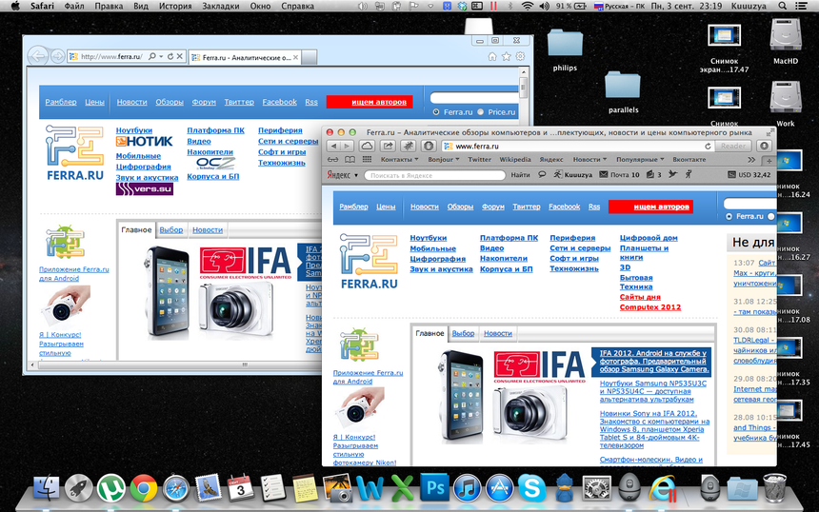Expand the Популярные bookmarks dropdown
819x512 pixels.
coord(640,160)
